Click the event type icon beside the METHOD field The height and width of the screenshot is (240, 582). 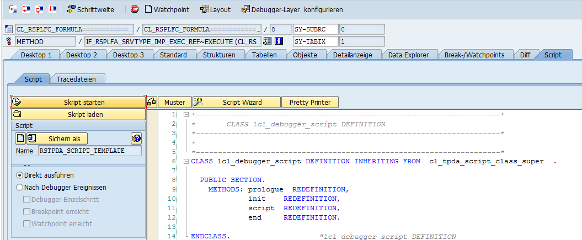pyautogui.click(x=9, y=41)
